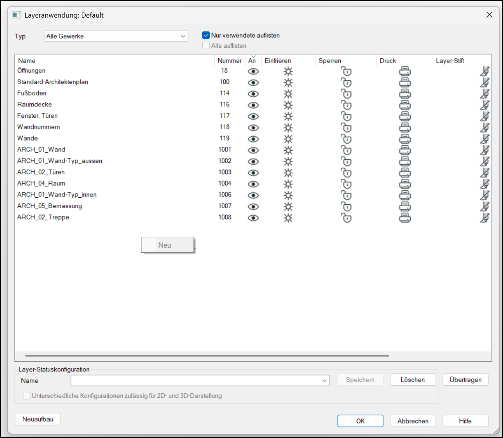Click the Neuaufbau button
The height and width of the screenshot is (438, 503).
[38, 419]
